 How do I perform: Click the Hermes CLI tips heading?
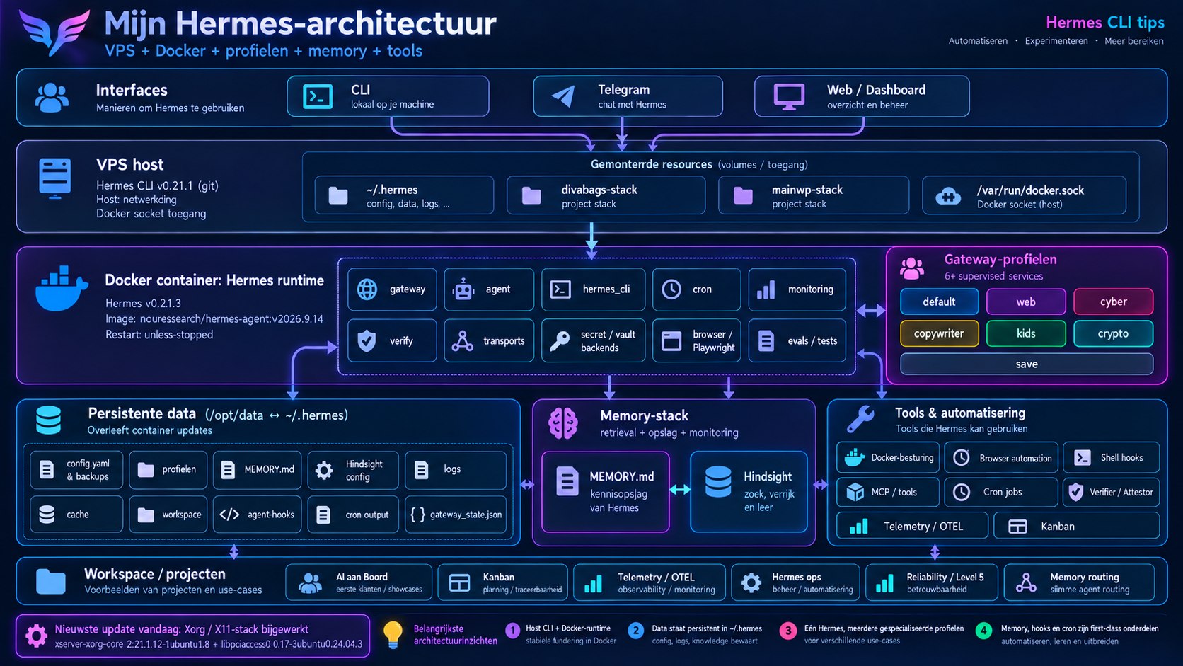click(x=1105, y=23)
